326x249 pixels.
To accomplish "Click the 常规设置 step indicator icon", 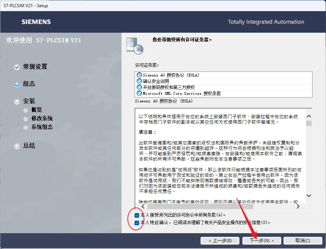I will 17,67.
